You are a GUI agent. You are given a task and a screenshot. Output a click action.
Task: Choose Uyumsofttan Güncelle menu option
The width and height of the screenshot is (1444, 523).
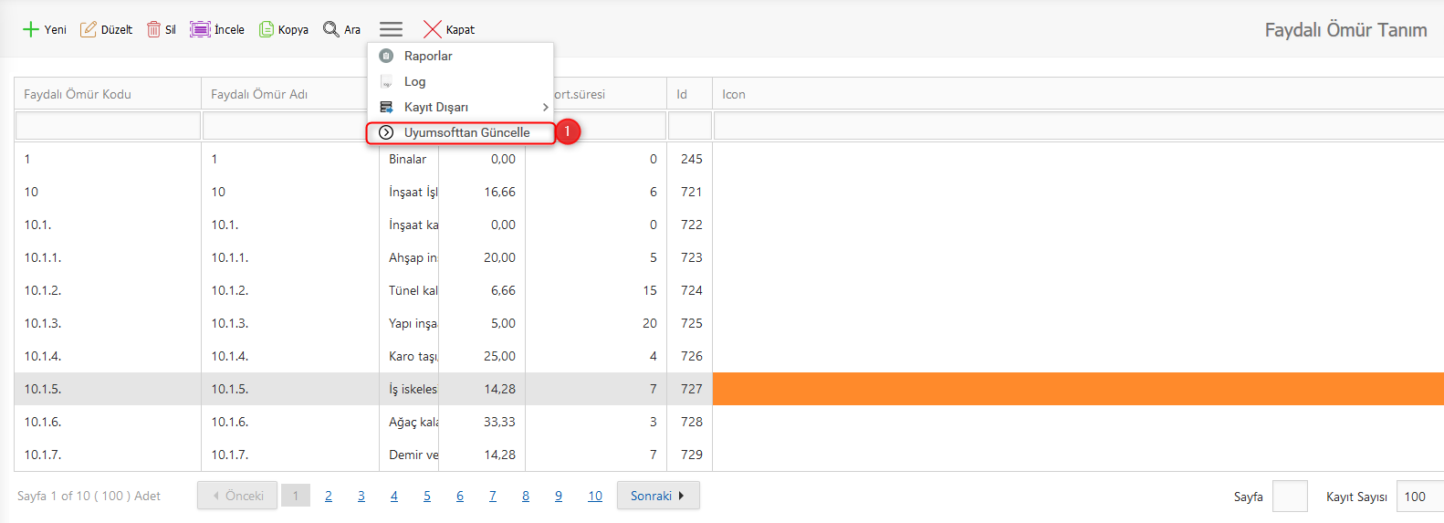pyautogui.click(x=466, y=132)
